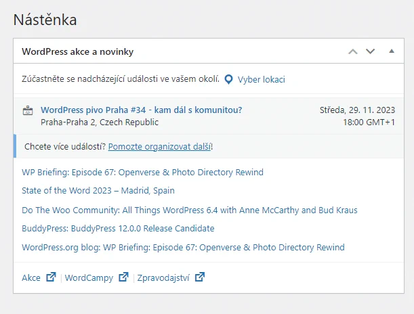This screenshot has width=414, height=314.
Task: Click the WordPress akce a novinky title
Action: [x=78, y=51]
